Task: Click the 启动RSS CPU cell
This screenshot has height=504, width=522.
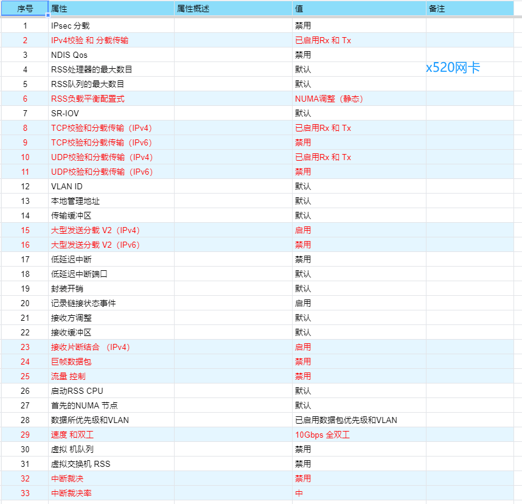Action: click(x=111, y=391)
